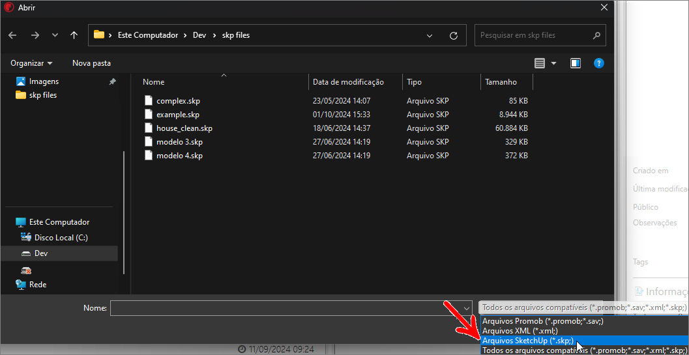The height and width of the screenshot is (355, 689).
Task: Select Este Computador in navigation tree
Action: click(x=59, y=222)
